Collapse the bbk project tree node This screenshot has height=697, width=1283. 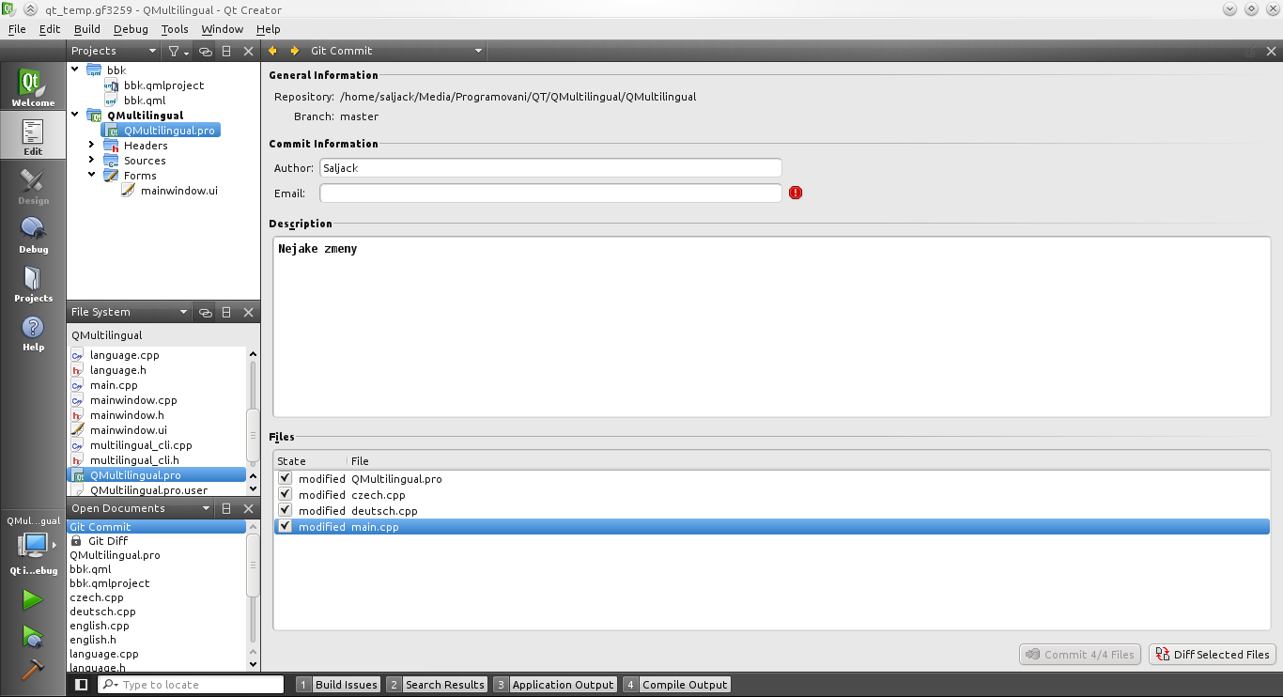(x=75, y=70)
